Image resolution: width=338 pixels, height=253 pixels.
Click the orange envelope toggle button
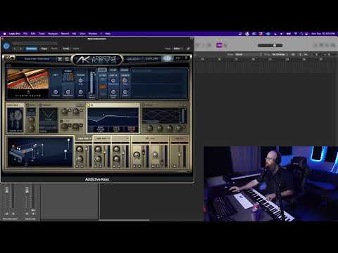point(103,86)
